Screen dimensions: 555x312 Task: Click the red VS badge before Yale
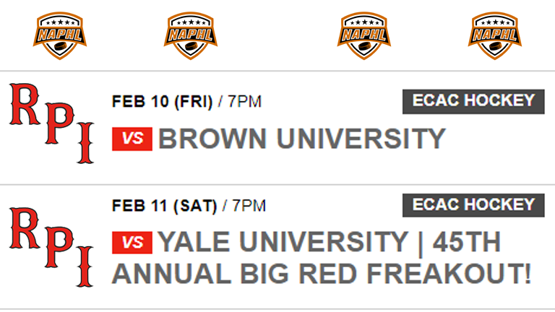[132, 243]
